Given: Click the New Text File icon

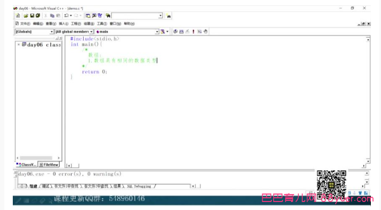Looking at the screenshot, I should point(18,16).
